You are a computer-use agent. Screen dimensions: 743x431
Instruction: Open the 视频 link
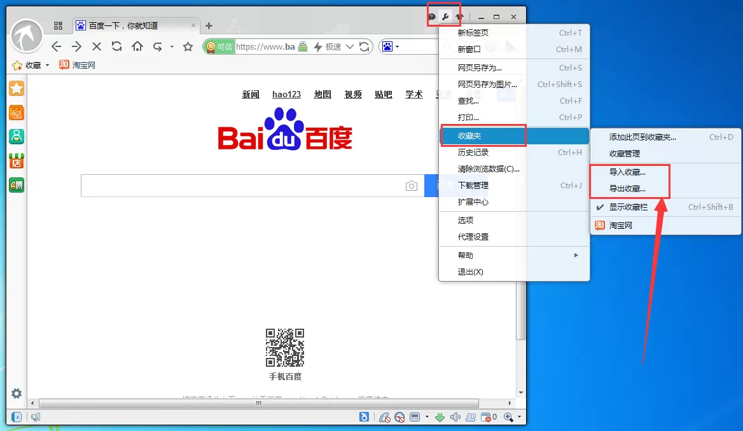point(353,94)
